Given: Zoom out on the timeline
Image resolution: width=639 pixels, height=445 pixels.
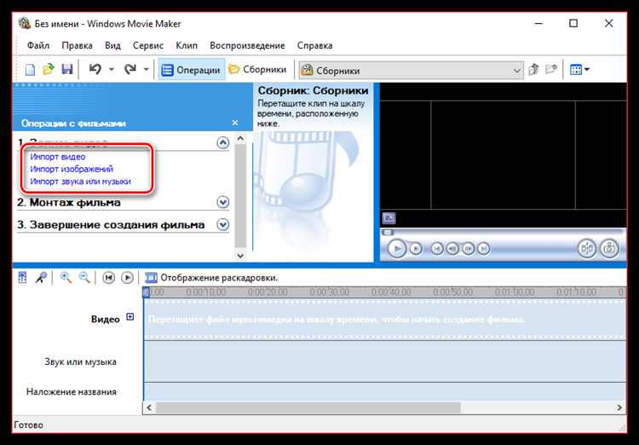Looking at the screenshot, I should click(x=84, y=278).
